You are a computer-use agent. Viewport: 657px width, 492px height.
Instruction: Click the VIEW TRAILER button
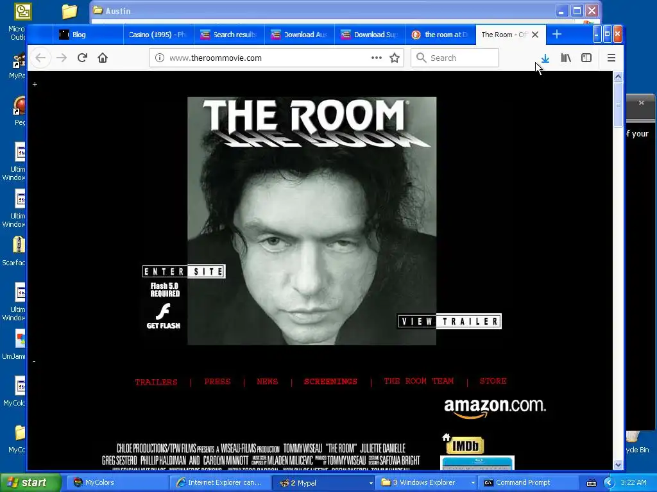449,322
